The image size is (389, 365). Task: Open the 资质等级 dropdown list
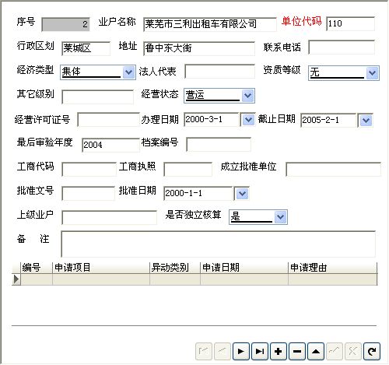point(373,73)
